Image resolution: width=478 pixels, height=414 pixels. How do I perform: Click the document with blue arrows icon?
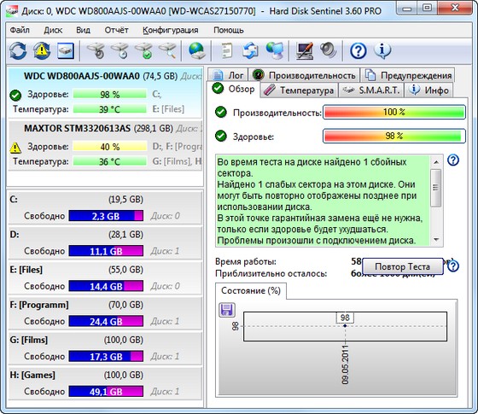tap(250, 50)
